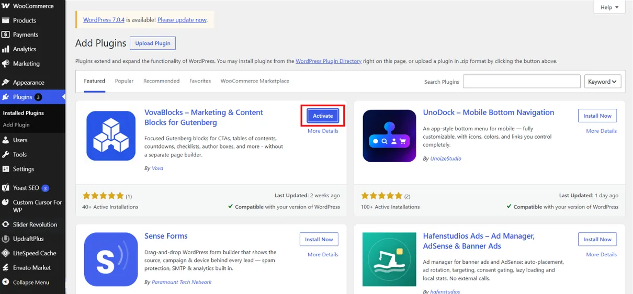Click the Slider Revolution icon
This screenshot has height=294, width=633.
tap(5, 224)
